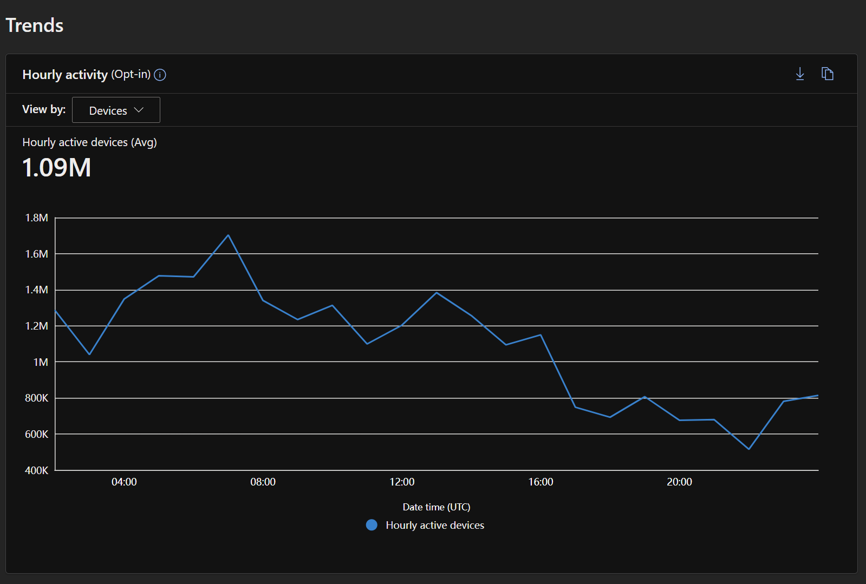Click the chevron arrow in Devices selector
Screen dimensions: 866x584
coord(139,110)
